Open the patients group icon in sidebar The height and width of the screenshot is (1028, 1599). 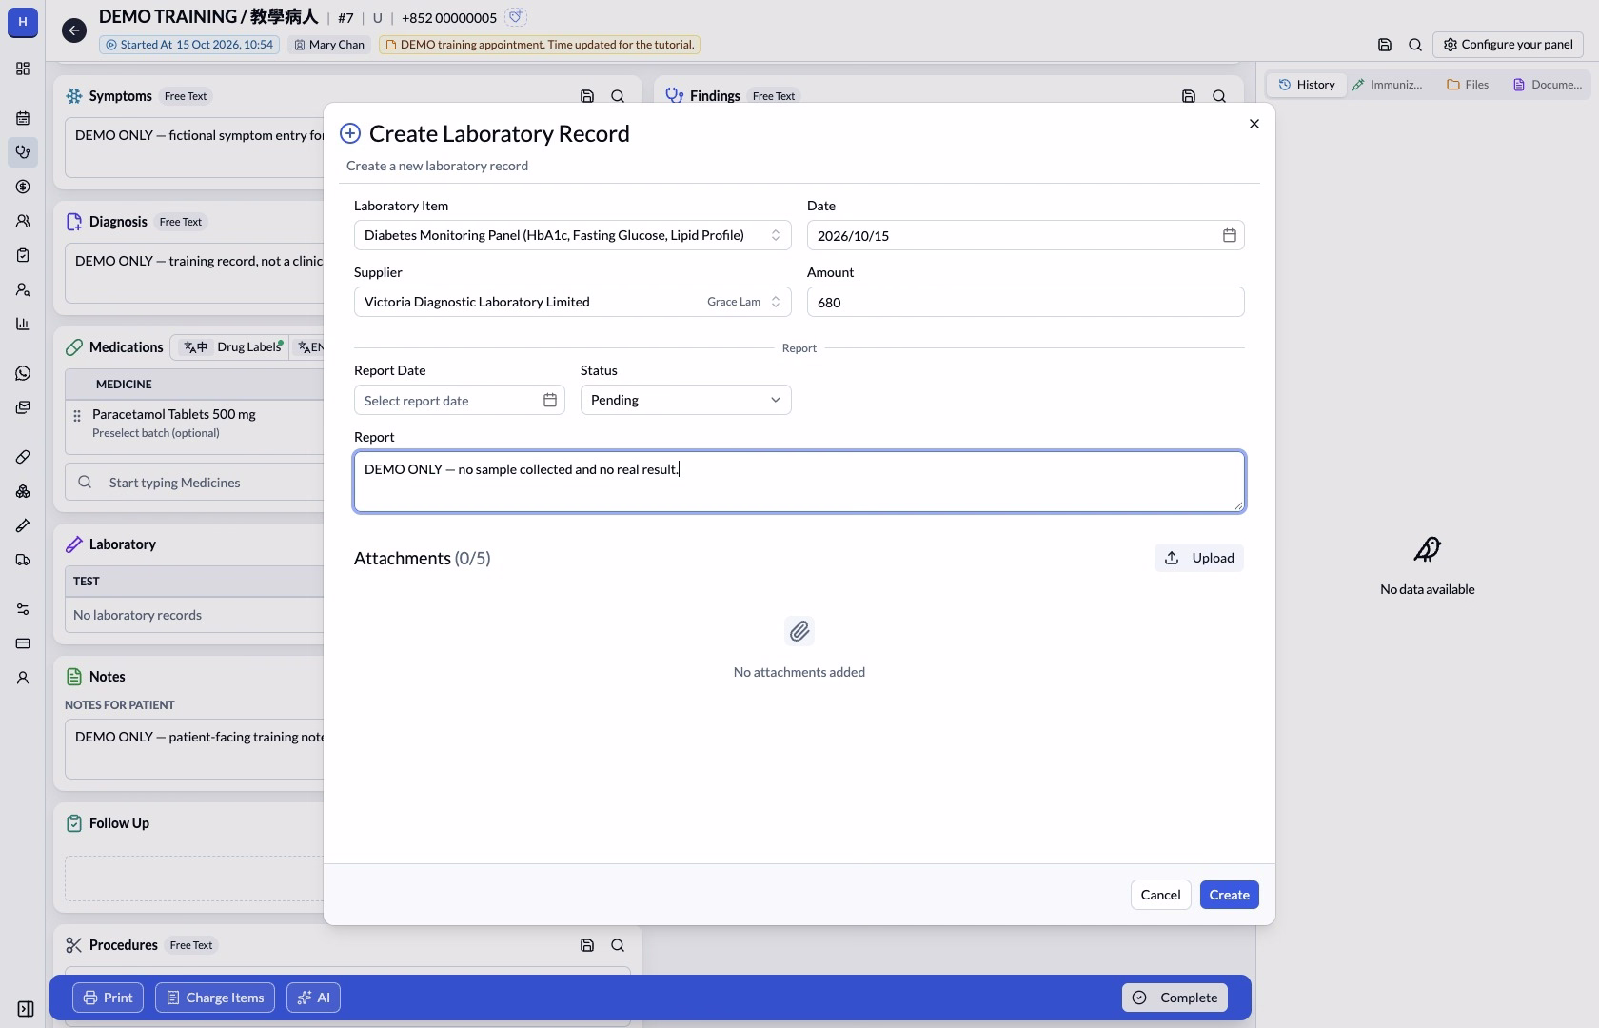pyautogui.click(x=23, y=221)
